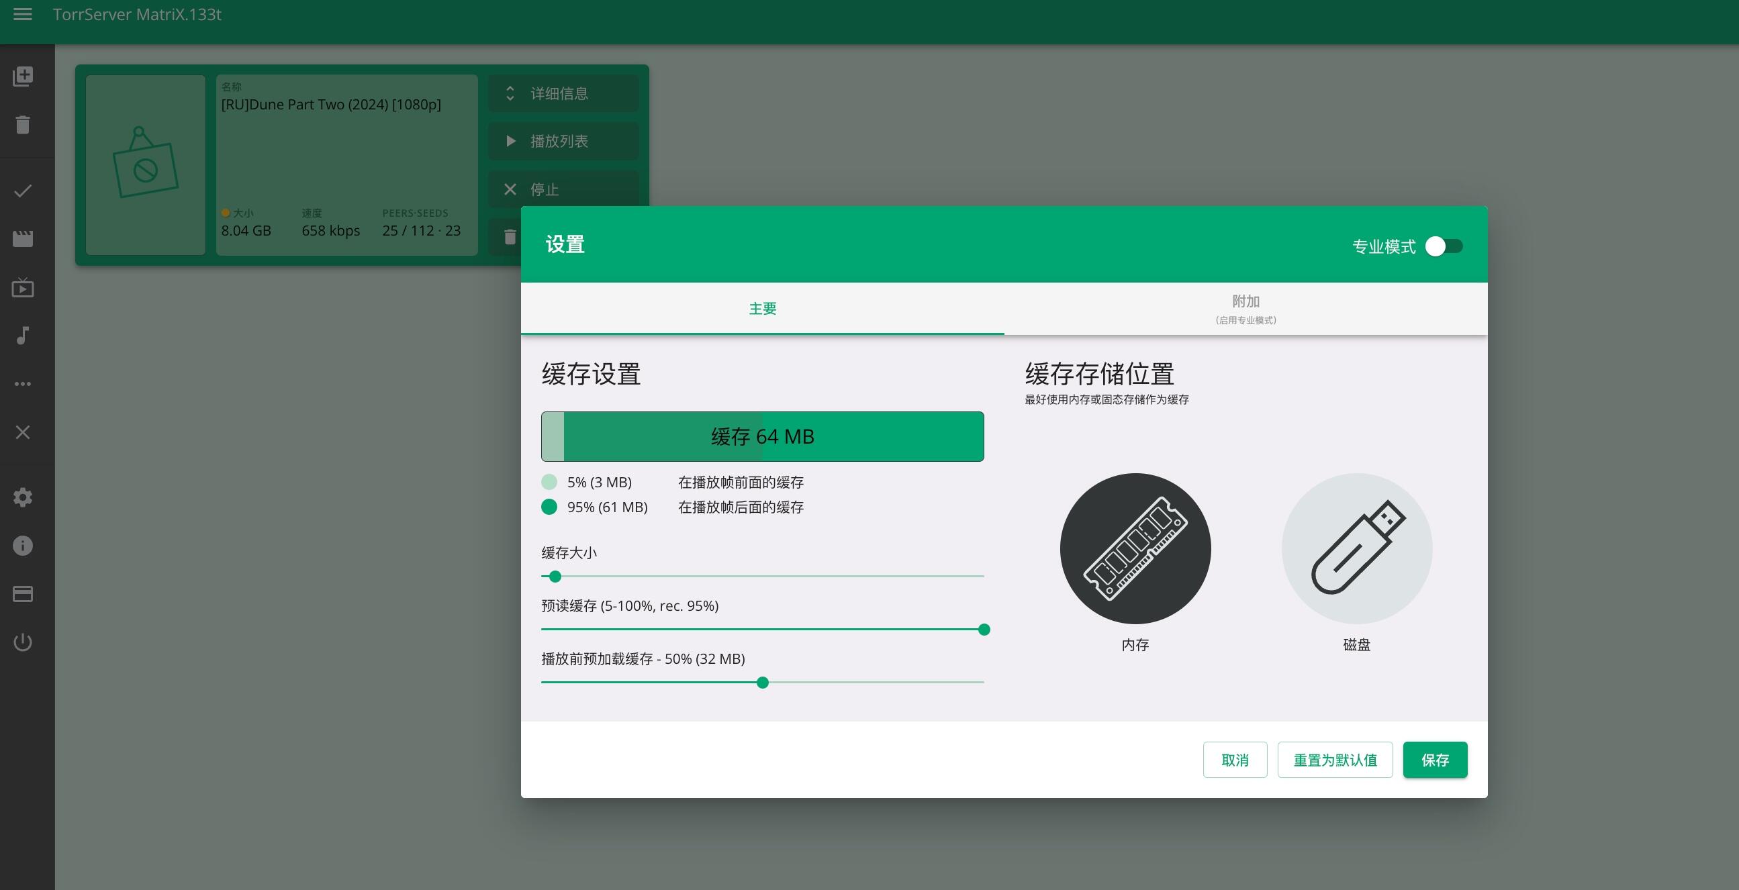The height and width of the screenshot is (890, 1739).
Task: Choose the USB disk cache storage icon
Action: coord(1357,548)
